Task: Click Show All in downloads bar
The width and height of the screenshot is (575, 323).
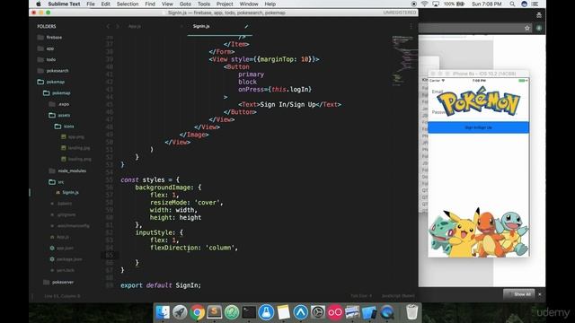Action: coord(519,294)
